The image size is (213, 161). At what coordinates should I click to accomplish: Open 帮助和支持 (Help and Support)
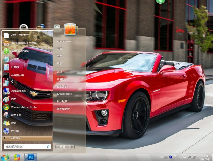(x=63, y=109)
